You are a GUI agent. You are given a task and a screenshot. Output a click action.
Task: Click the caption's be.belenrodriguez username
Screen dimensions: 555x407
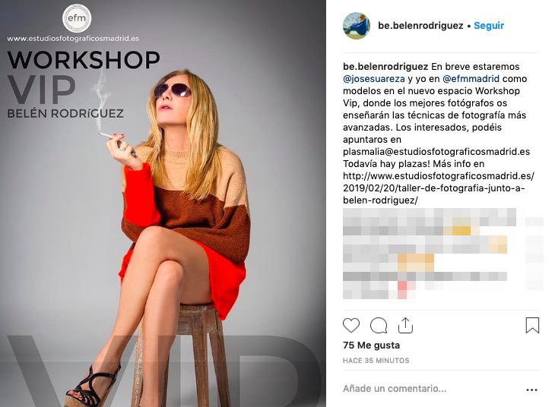(385, 67)
